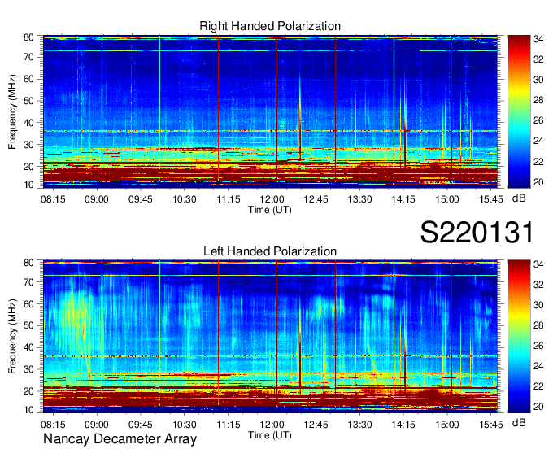Click the 60 MHz tick on the Left Handed plot
Image resolution: width=553 pixels, height=449 pixels.
point(29,303)
